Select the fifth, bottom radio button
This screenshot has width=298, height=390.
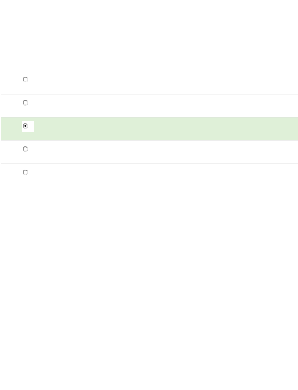pos(25,173)
